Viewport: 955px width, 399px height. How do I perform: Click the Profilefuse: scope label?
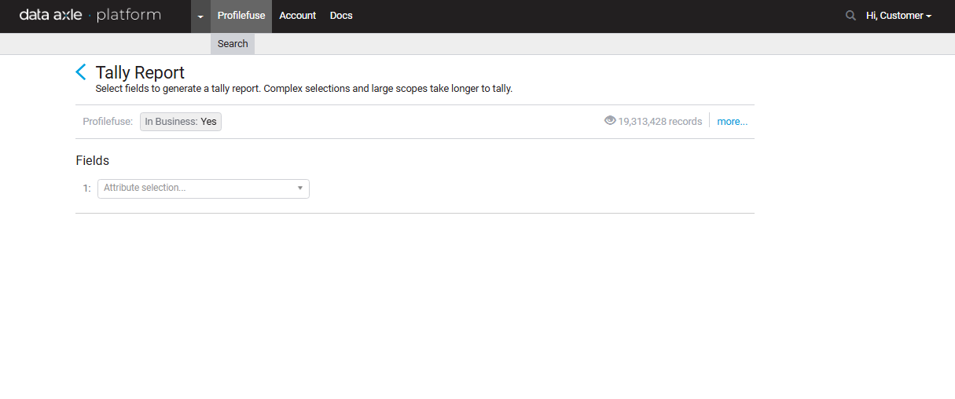[x=108, y=122]
